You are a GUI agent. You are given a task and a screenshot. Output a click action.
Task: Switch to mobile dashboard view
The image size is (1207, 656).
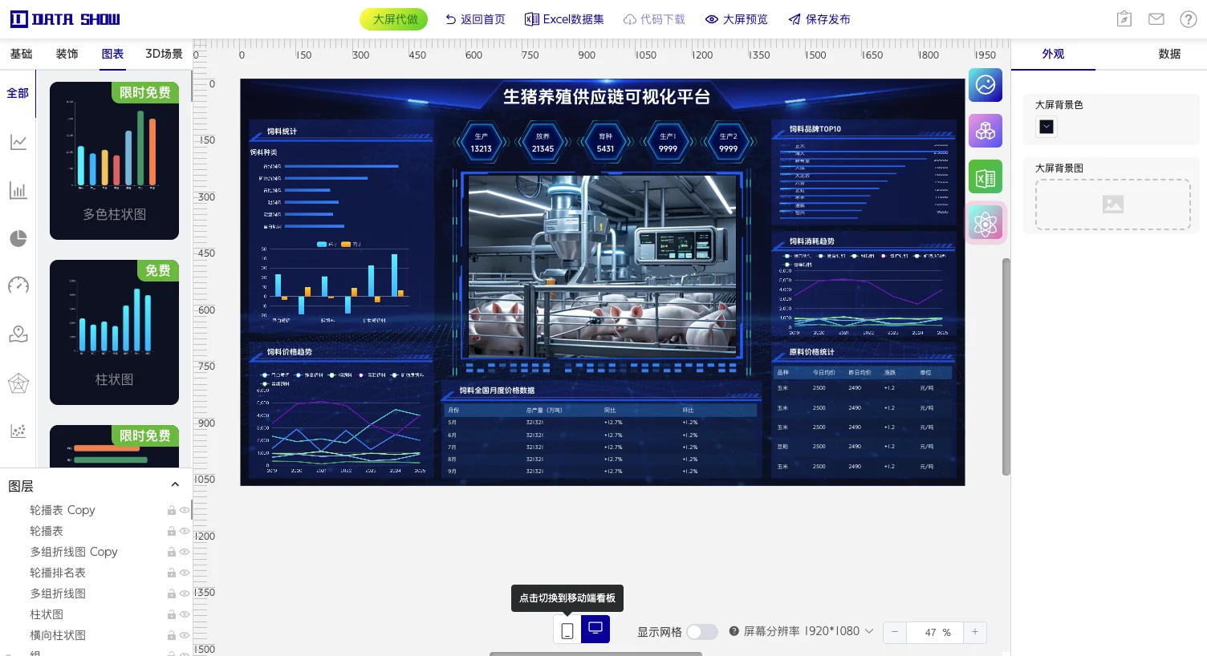567,630
